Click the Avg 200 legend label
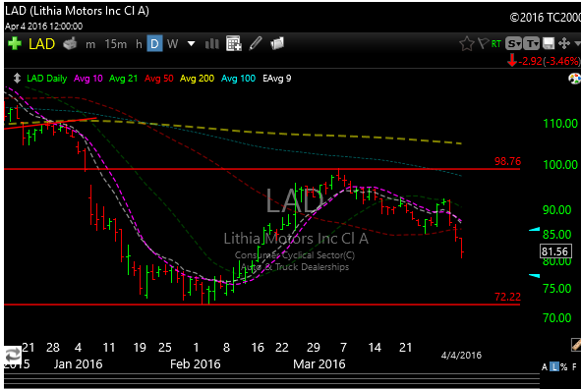This screenshot has width=581, height=389. coord(197,79)
